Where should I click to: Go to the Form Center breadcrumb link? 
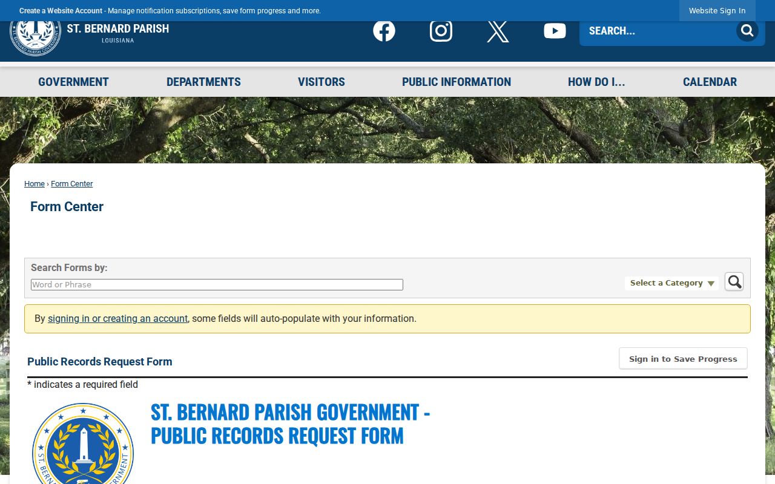click(71, 184)
